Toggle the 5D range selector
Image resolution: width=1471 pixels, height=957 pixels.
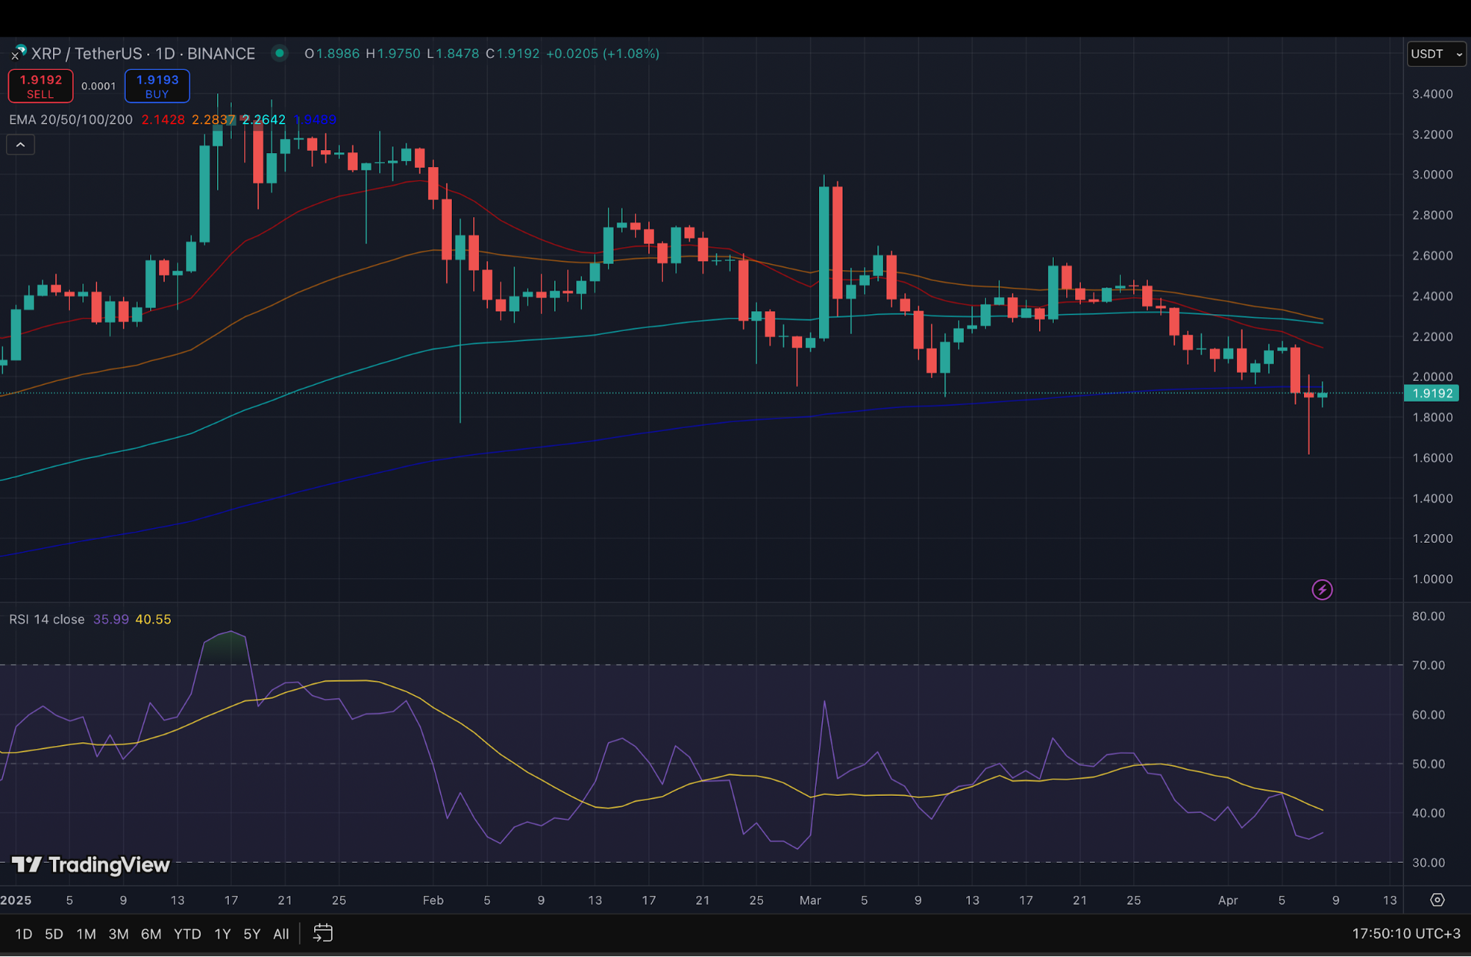coord(53,933)
